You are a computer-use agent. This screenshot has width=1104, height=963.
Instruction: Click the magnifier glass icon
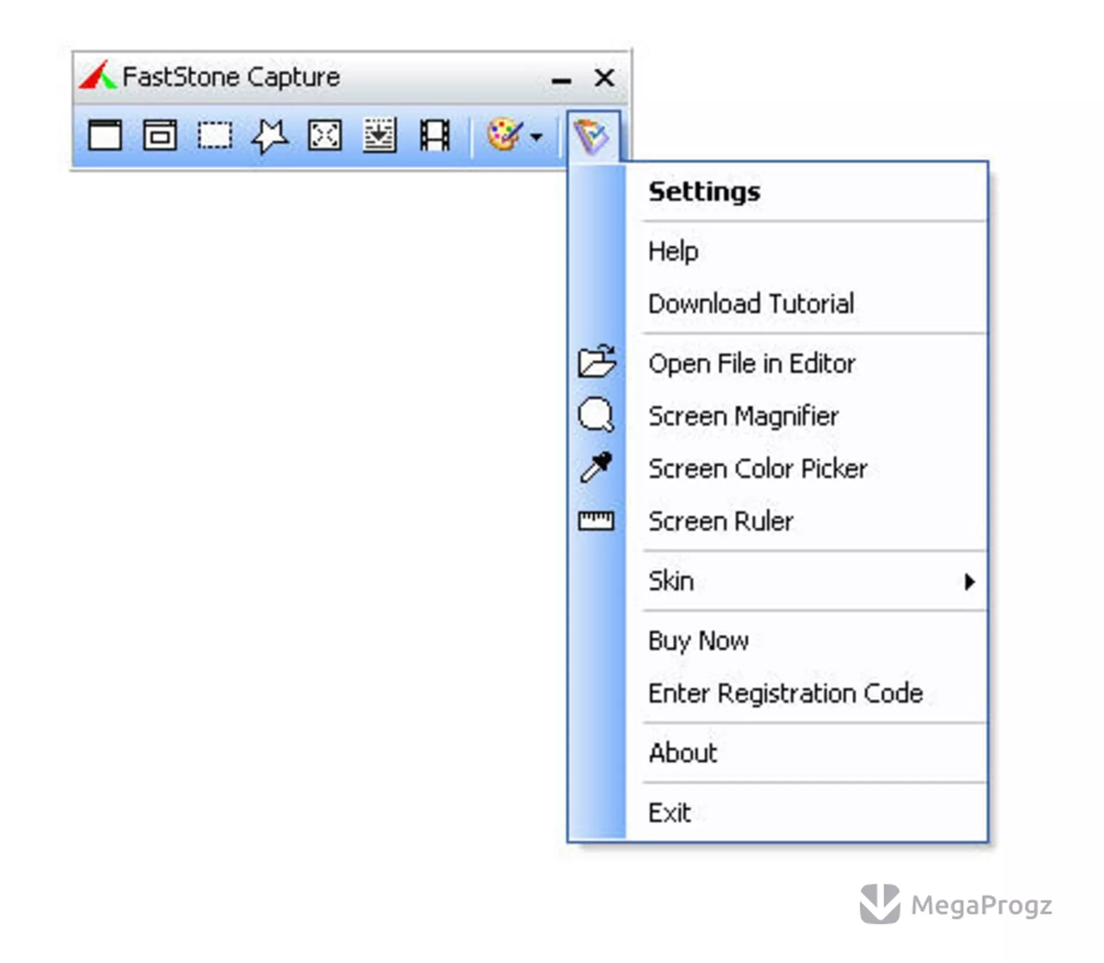coord(596,415)
